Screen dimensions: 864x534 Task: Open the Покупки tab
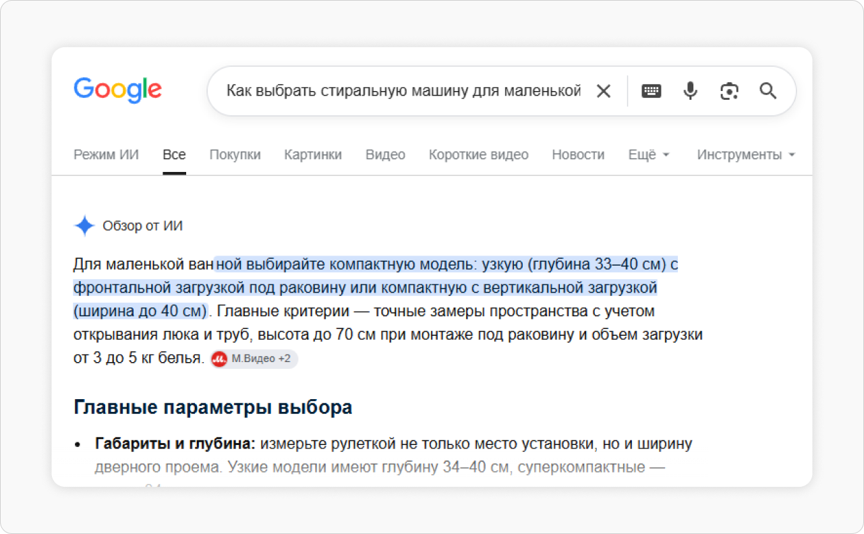pos(235,154)
